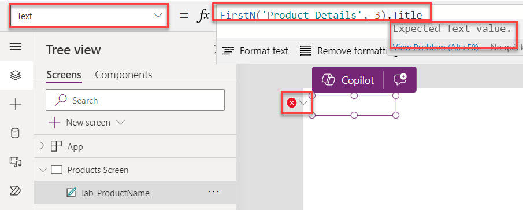Open the Data cylinder icon

pos(16,134)
